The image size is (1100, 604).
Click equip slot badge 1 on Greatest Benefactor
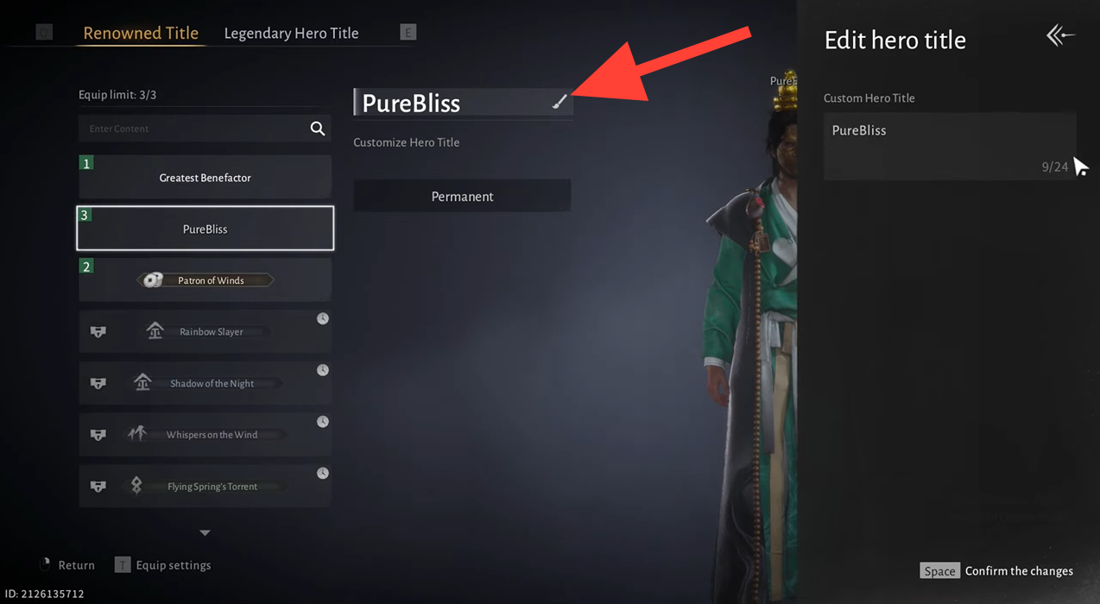86,163
